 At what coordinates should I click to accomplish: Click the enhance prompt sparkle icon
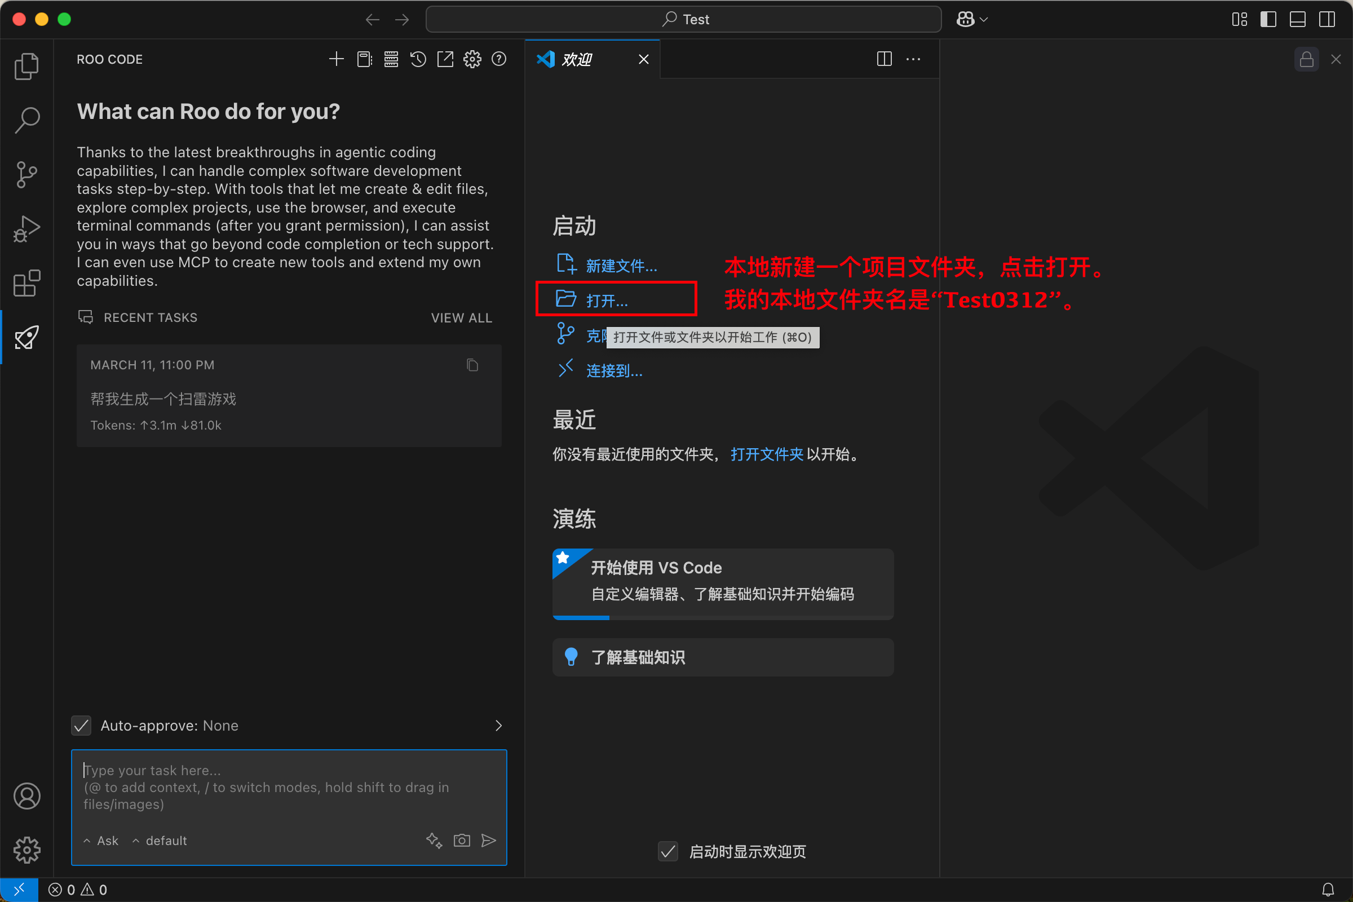(x=434, y=841)
